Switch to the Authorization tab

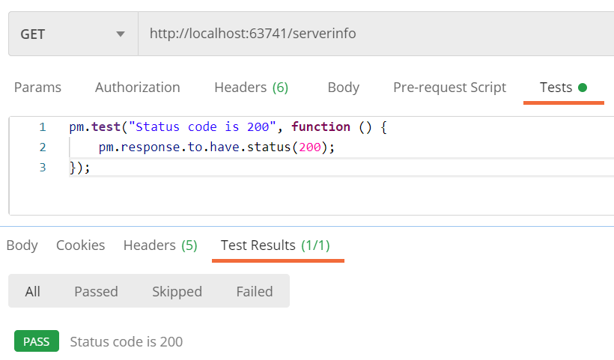coord(138,88)
